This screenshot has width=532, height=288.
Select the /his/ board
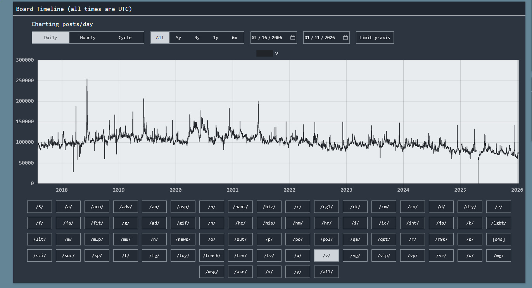tap(269, 223)
